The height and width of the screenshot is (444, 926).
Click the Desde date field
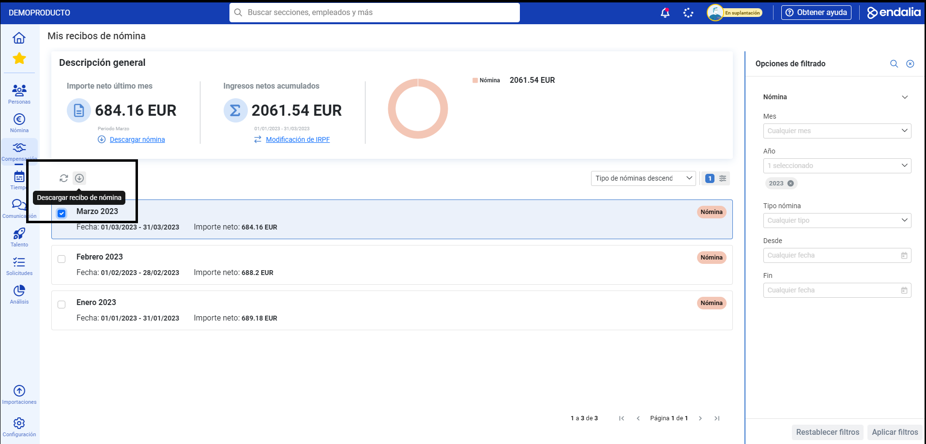[837, 255]
